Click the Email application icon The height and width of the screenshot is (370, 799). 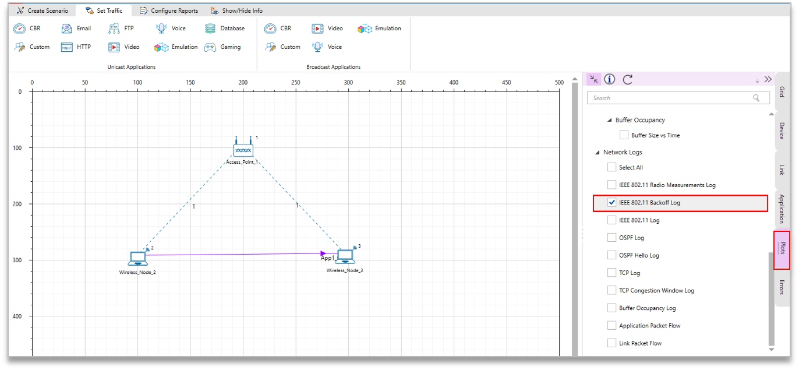[x=67, y=28]
